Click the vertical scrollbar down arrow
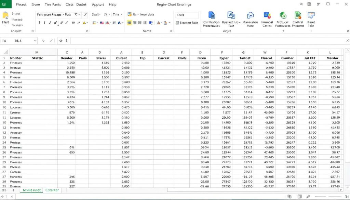 [x=347, y=188]
